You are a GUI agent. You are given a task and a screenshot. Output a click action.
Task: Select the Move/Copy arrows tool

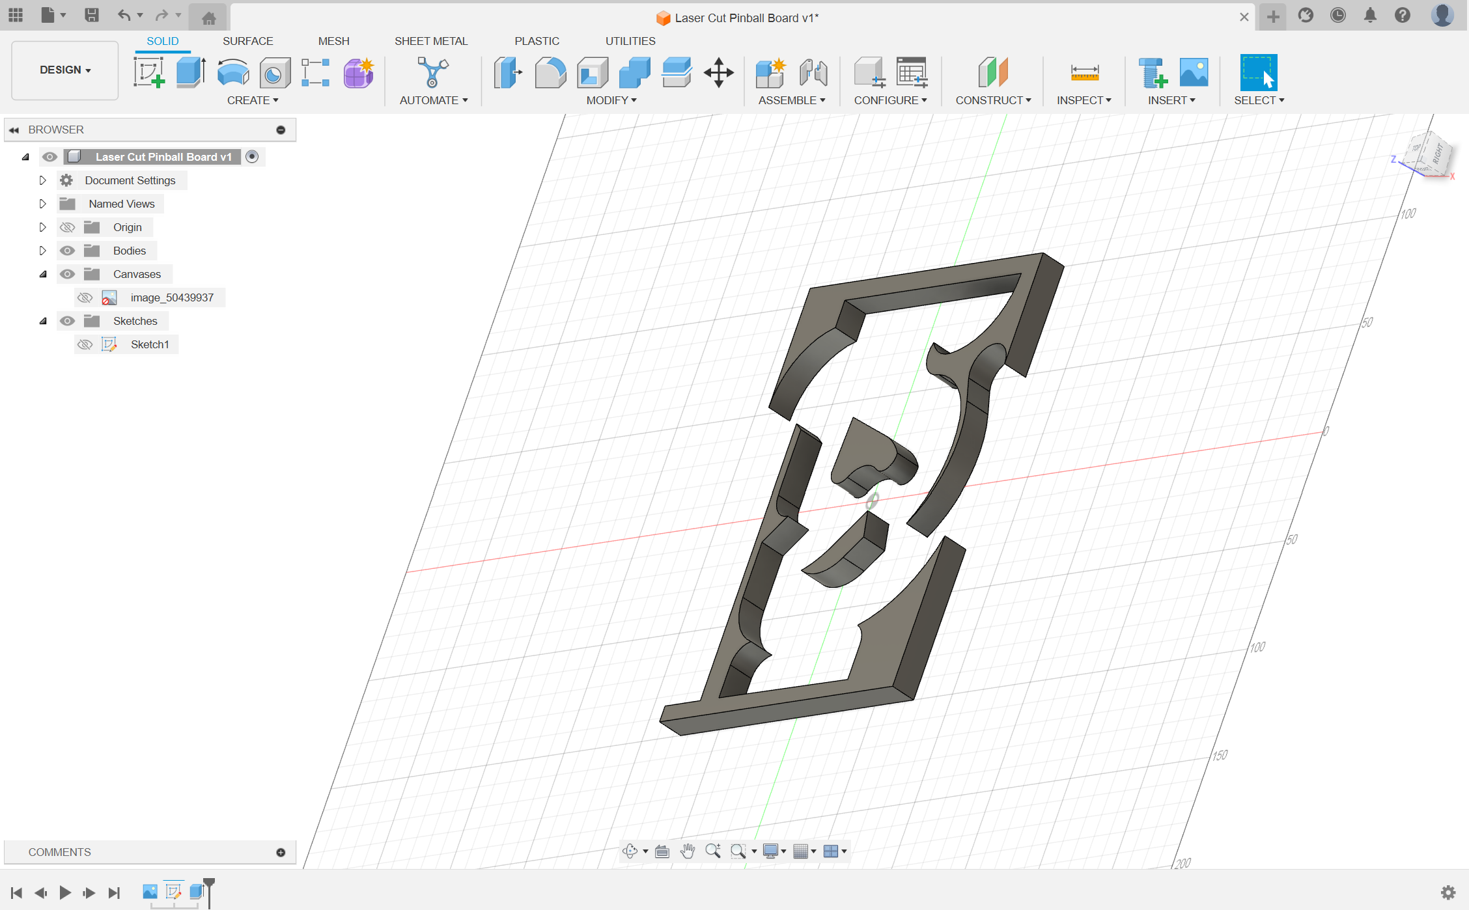coord(719,72)
